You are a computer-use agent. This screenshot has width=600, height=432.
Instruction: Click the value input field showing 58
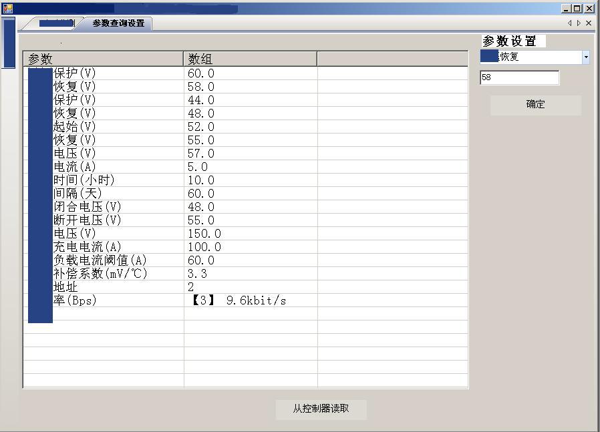tap(519, 77)
